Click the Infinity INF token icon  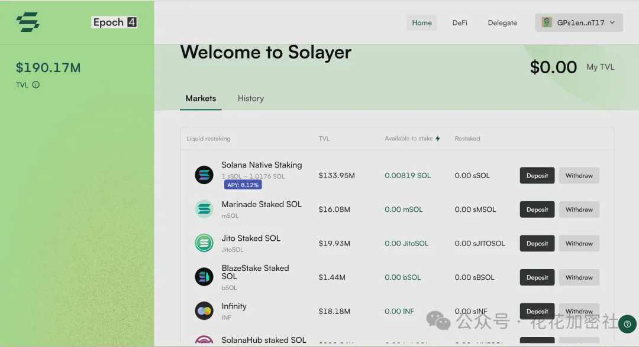click(204, 311)
